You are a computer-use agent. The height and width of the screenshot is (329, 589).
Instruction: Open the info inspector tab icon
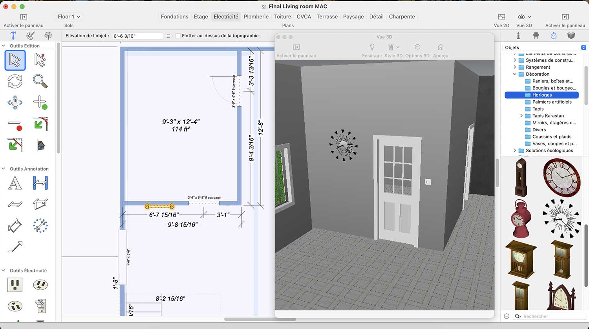coord(518,36)
